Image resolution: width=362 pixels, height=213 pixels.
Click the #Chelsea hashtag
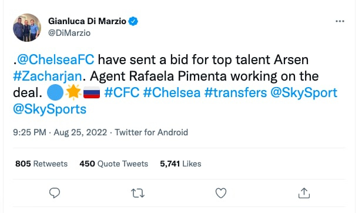pos(172,93)
